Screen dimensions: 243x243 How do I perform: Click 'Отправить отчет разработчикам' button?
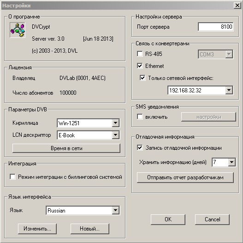185,177
